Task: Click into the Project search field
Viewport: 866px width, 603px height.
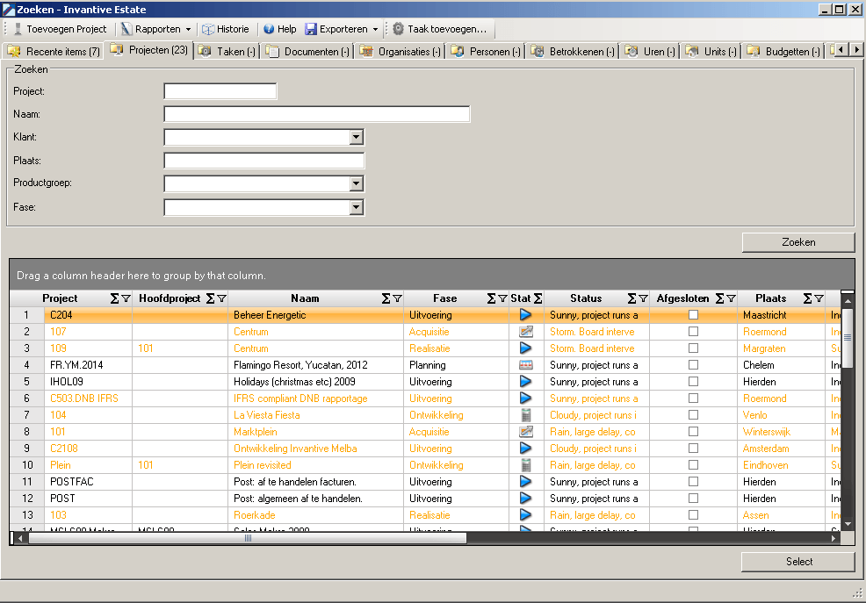Action: 220,91
